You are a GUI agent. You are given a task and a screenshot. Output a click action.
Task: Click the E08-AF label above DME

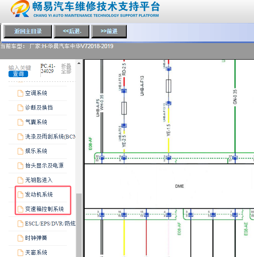90,143
